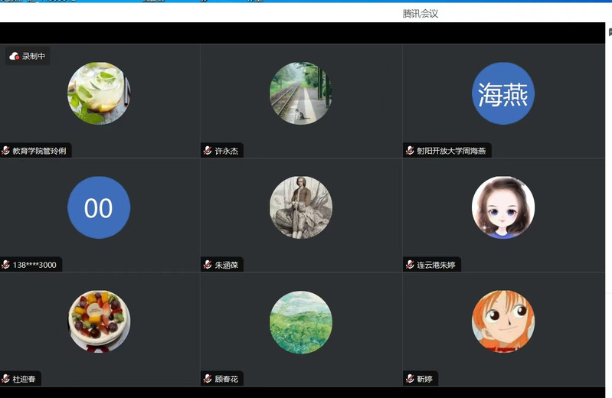Click muted mic icon next to 连云港朱婷
Viewport: 612px width, 398px height.
click(x=410, y=265)
